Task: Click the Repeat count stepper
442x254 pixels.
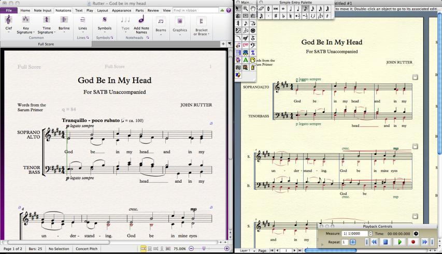Action: 352,242
